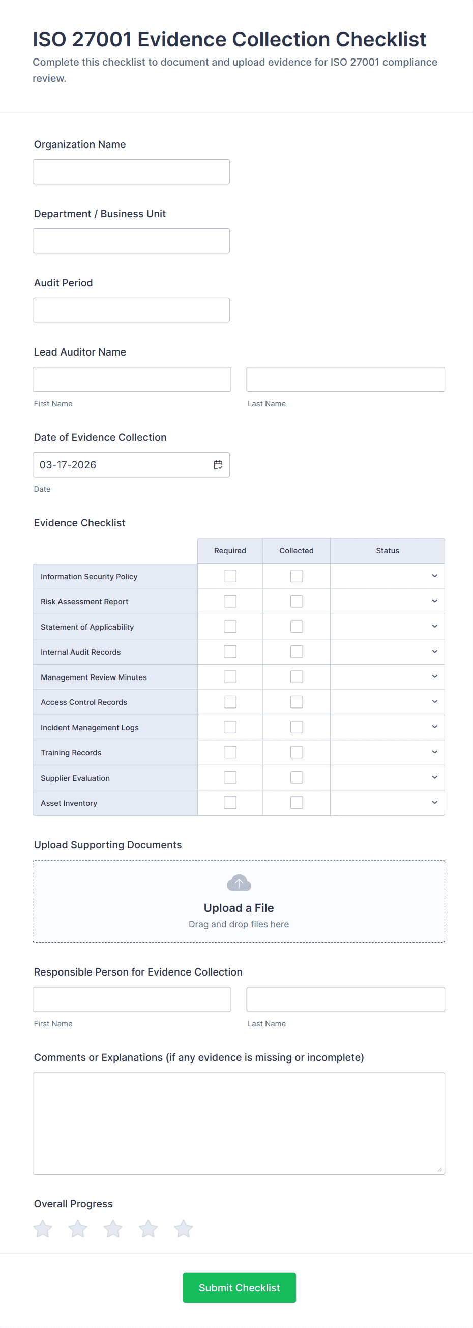This screenshot has height=1328, width=473.
Task: Click the Lead Auditor Last Name field
Action: coord(345,379)
